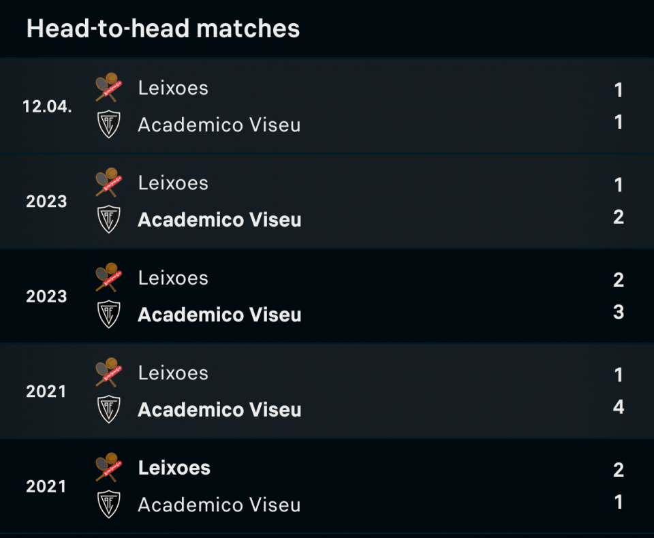Click the Leixoes crest in the 2-1 match
Screen dimensions: 654x538
(108, 467)
